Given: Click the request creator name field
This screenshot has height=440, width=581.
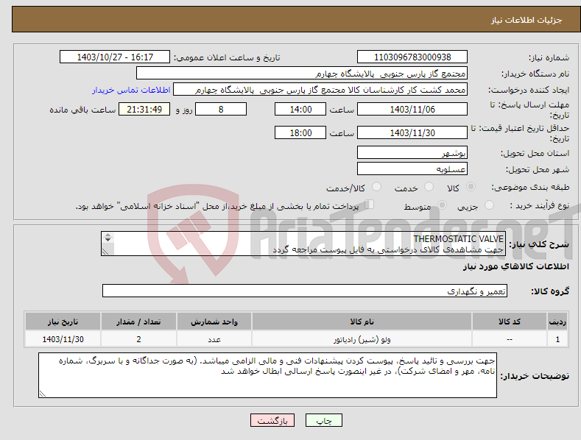Looking at the screenshot, I should [x=320, y=90].
